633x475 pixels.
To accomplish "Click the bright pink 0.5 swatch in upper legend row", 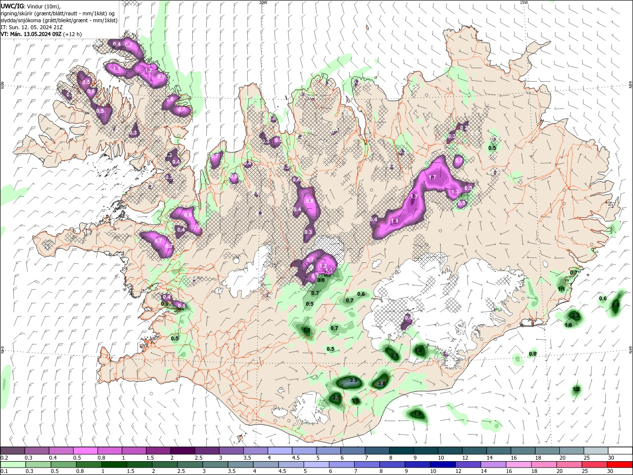I will (x=85, y=451).
